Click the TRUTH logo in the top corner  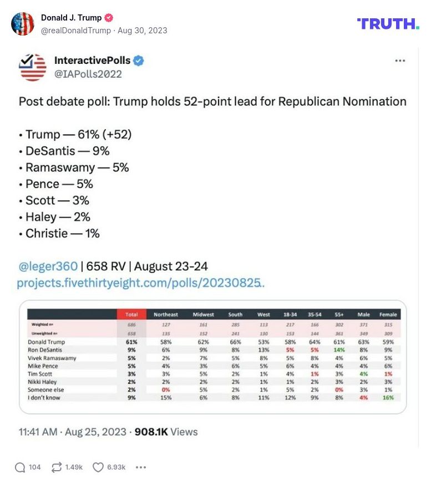[387, 23]
